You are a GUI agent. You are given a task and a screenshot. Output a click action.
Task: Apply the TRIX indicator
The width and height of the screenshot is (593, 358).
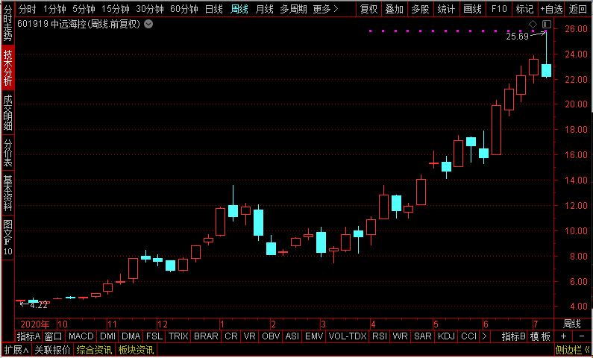[x=178, y=336]
